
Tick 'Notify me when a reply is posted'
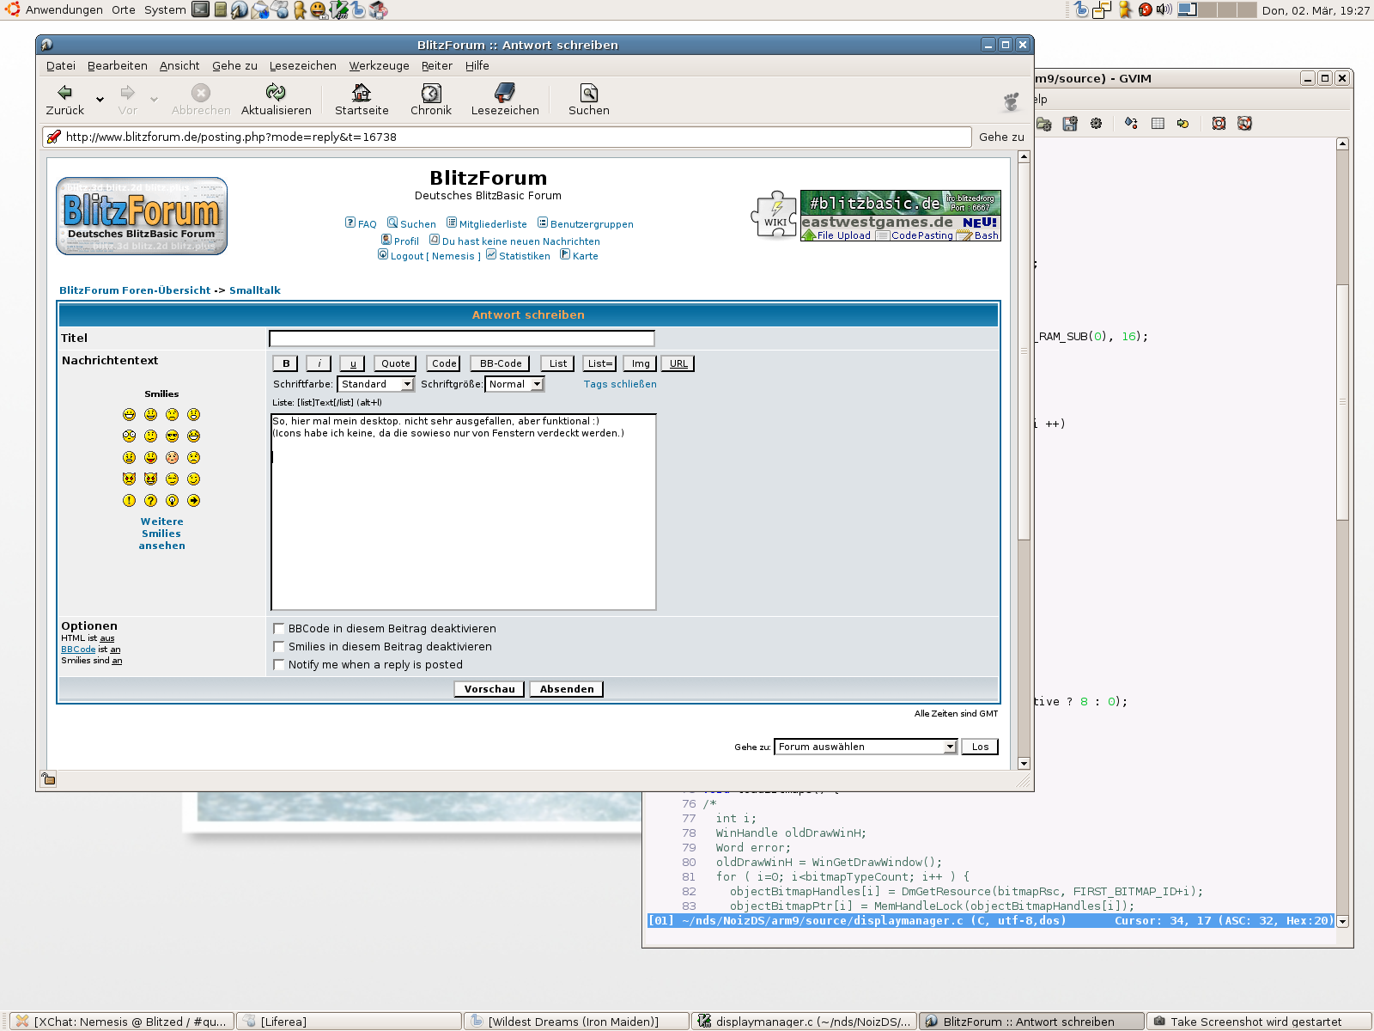coord(279,665)
